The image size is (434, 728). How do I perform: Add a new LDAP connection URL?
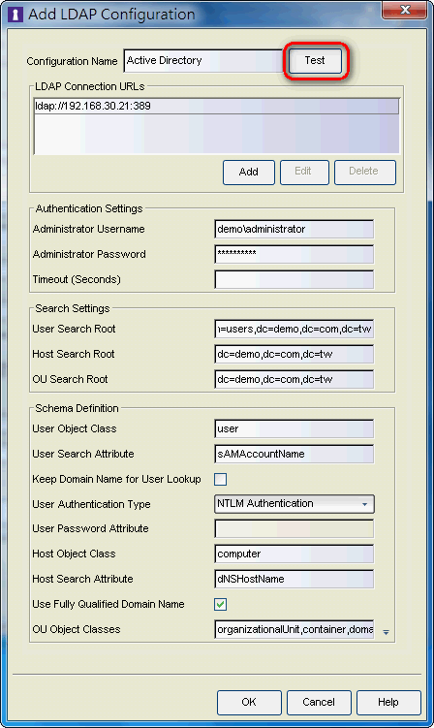249,172
